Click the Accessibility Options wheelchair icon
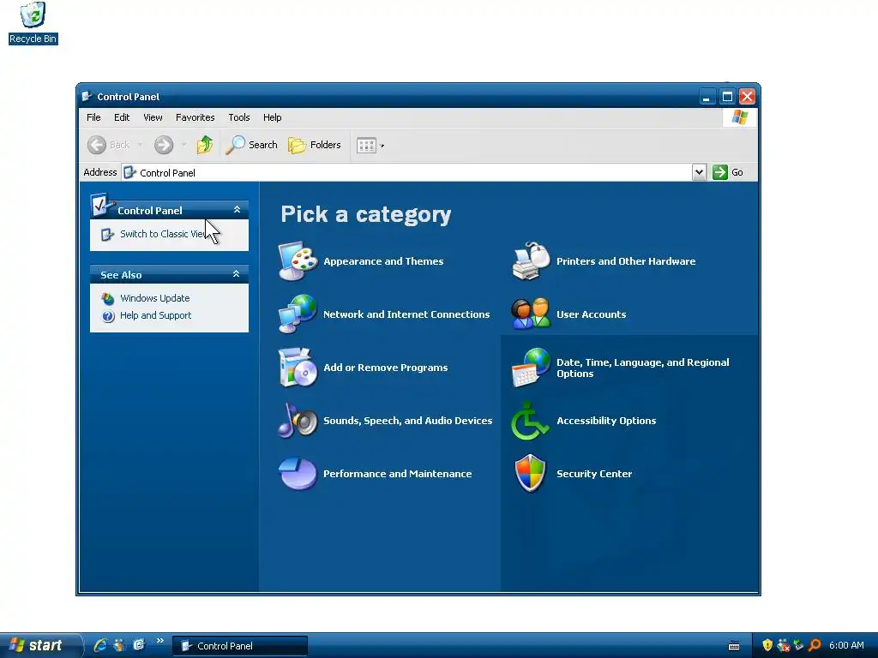 point(530,420)
